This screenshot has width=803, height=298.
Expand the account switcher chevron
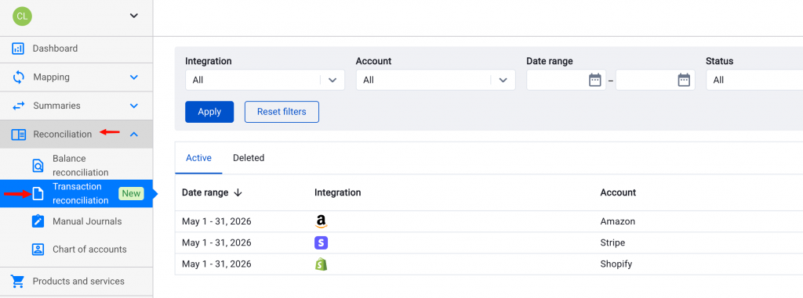133,16
